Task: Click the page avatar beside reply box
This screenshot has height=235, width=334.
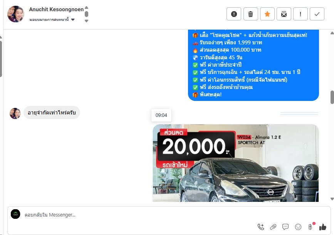Action: point(15,214)
